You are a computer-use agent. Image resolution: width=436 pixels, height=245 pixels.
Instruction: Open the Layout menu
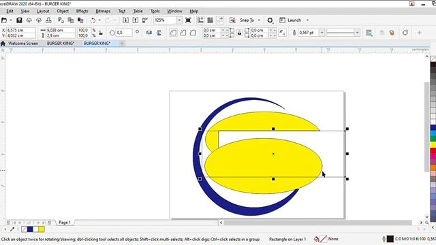[x=43, y=11]
